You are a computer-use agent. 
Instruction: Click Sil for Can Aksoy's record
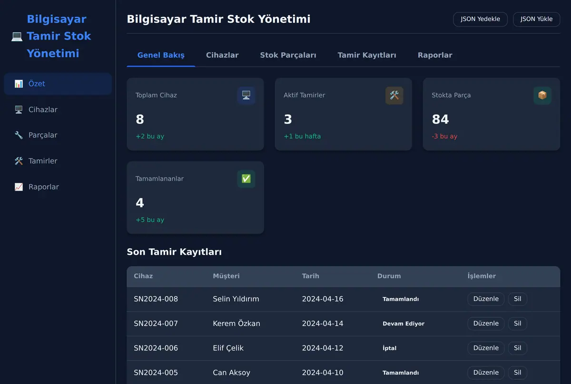point(517,373)
